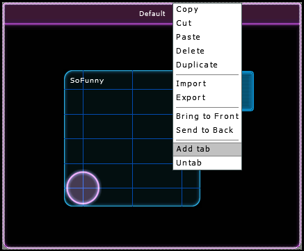Image resolution: width=304 pixels, height=251 pixels.
Task: Select the SoFunny panel label
Action: click(x=87, y=81)
